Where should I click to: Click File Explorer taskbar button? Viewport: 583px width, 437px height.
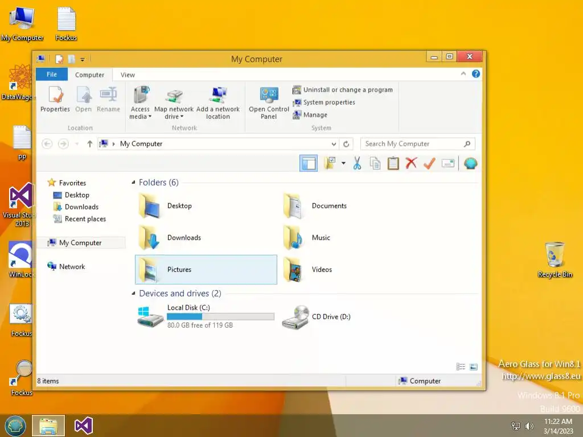pyautogui.click(x=48, y=426)
